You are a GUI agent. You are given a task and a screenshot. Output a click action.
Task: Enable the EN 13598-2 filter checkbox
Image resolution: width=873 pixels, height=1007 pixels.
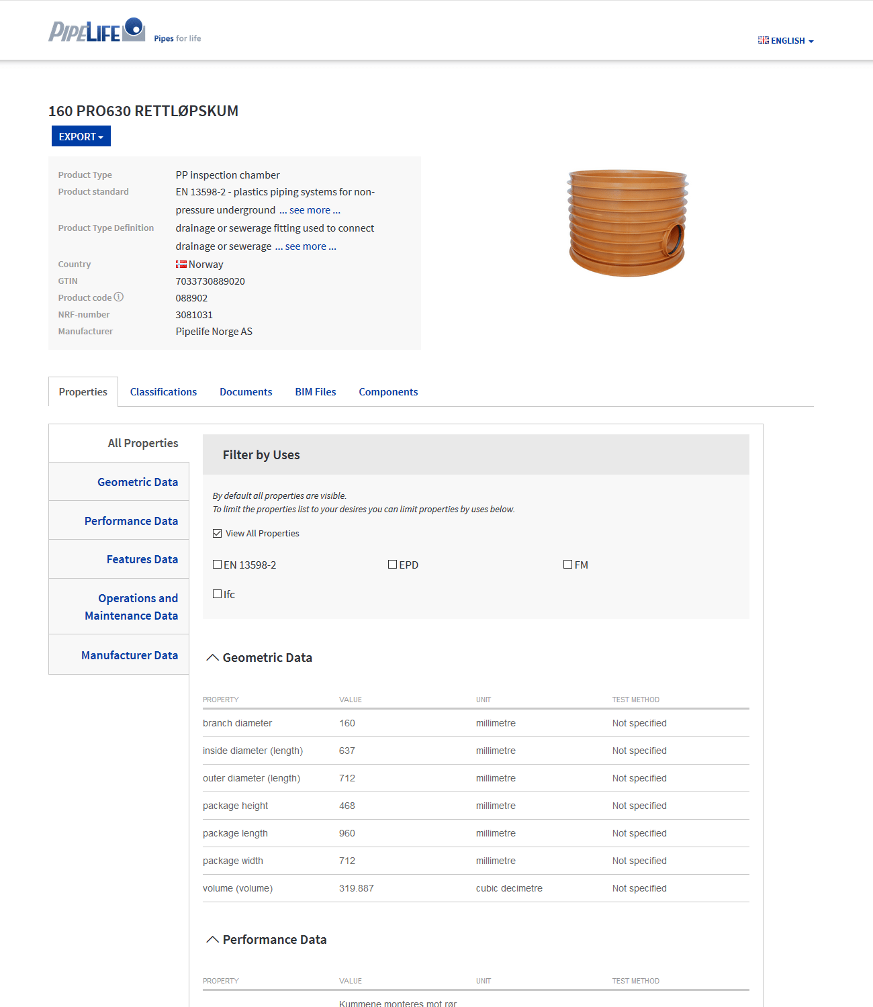[217, 564]
